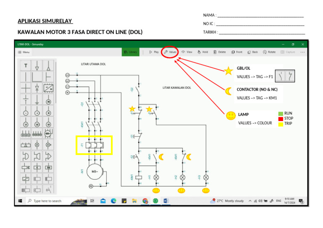The width and height of the screenshot is (323, 228).
Task: Switch to Word from taskbar
Action: [x=166, y=201]
